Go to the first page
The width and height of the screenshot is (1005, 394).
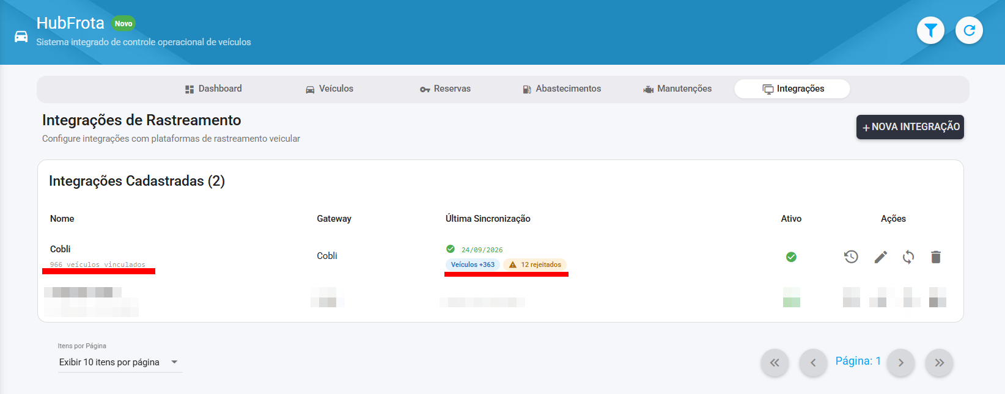coord(775,363)
